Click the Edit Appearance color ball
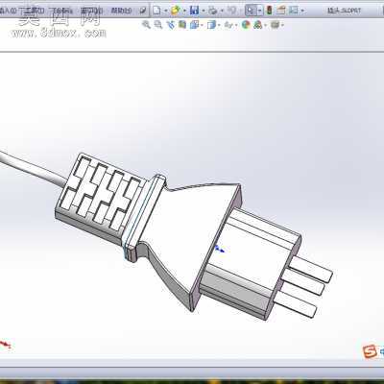384x384 pixels. click(x=246, y=25)
